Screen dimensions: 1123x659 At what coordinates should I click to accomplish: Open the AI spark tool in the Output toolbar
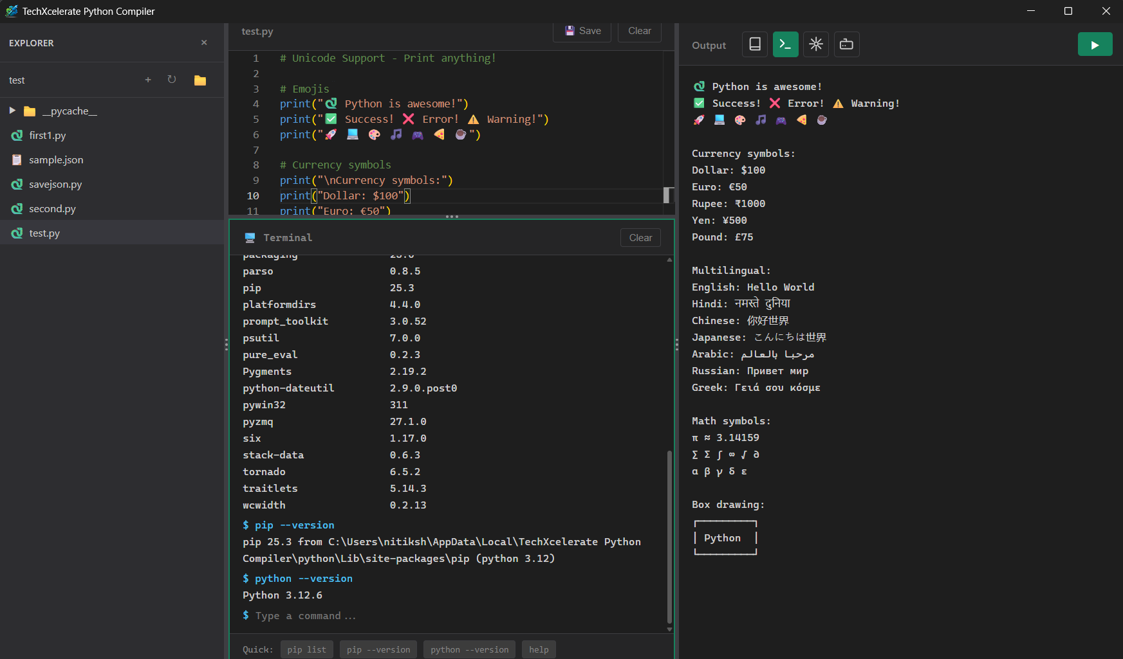[815, 44]
